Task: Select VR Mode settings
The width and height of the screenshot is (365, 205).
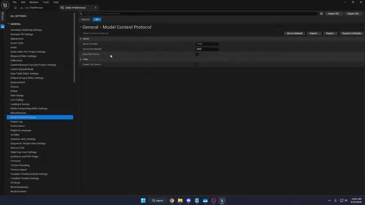Action: coord(15,183)
